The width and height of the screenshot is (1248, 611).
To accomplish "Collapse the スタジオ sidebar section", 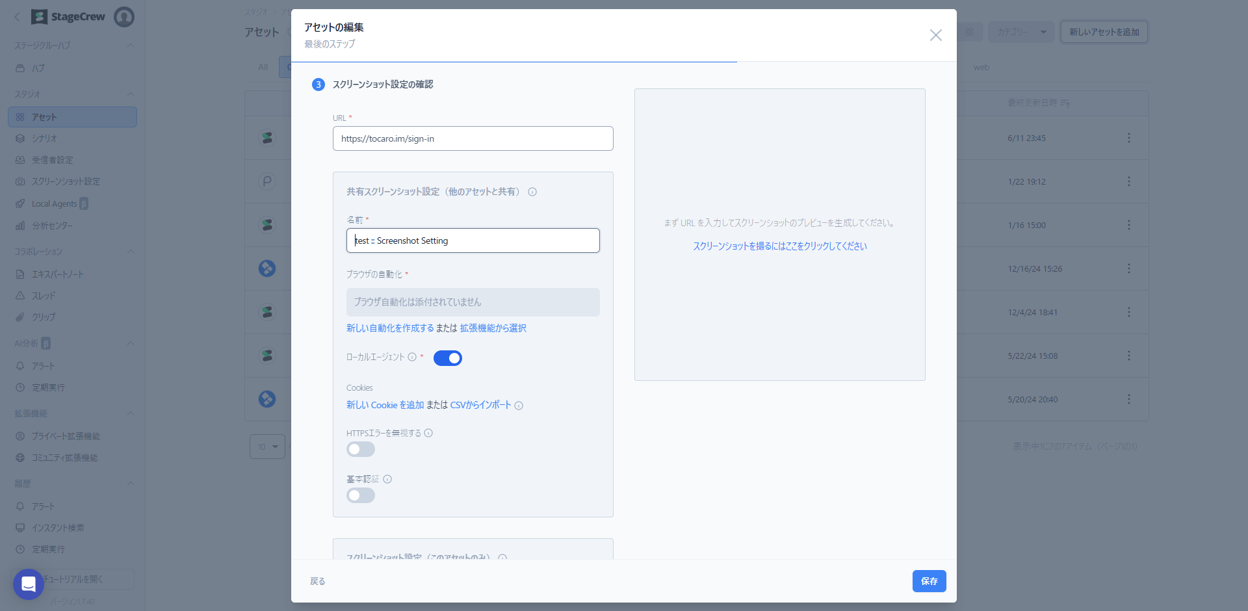I will point(131,94).
